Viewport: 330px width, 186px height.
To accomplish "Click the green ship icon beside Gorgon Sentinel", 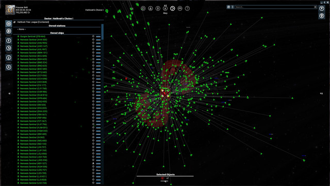I will pos(19,37).
